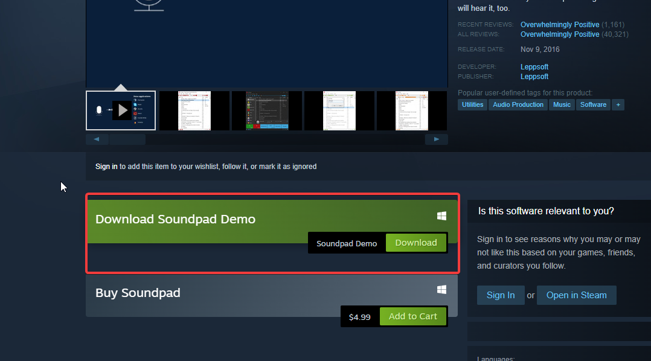
Task: Download the Soundpad Demo
Action: click(416, 243)
